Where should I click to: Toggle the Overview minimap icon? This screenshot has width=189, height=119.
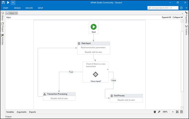[x=181, y=112]
